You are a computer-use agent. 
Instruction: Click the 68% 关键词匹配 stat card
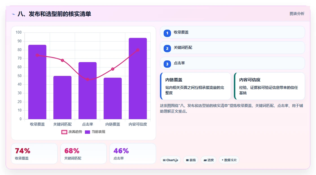[84, 154]
